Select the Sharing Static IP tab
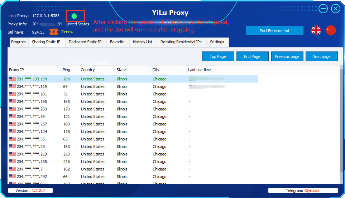This screenshot has width=345, height=198. click(x=46, y=42)
